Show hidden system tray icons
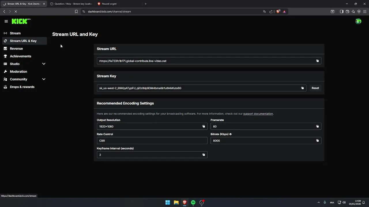 [x=319, y=202]
